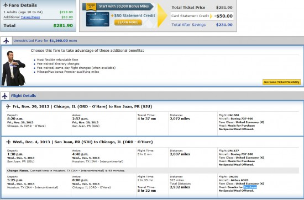This screenshot has width=304, height=200.
Task: Click the credit card image in the promotion
Action: click(97, 19)
